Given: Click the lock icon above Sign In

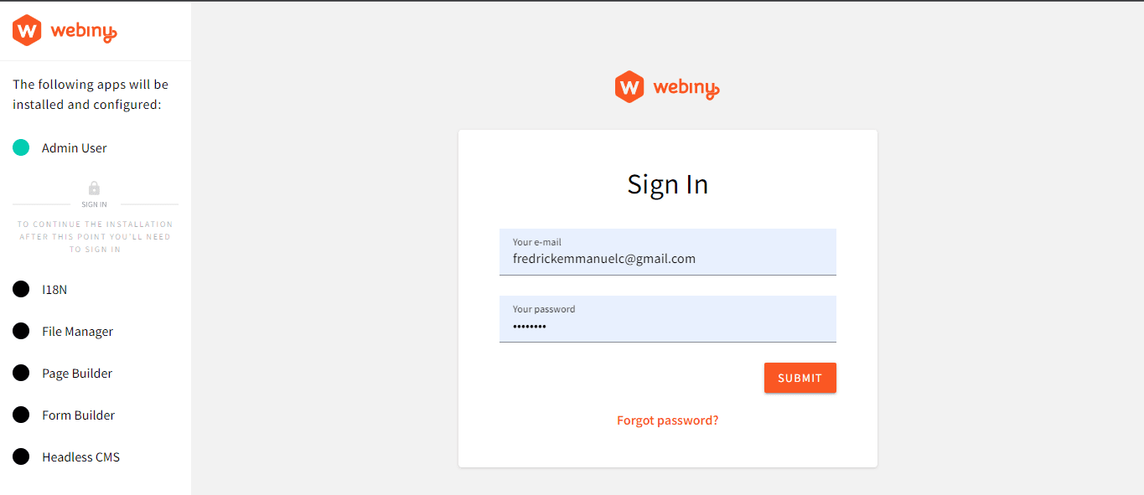Looking at the screenshot, I should (94, 188).
